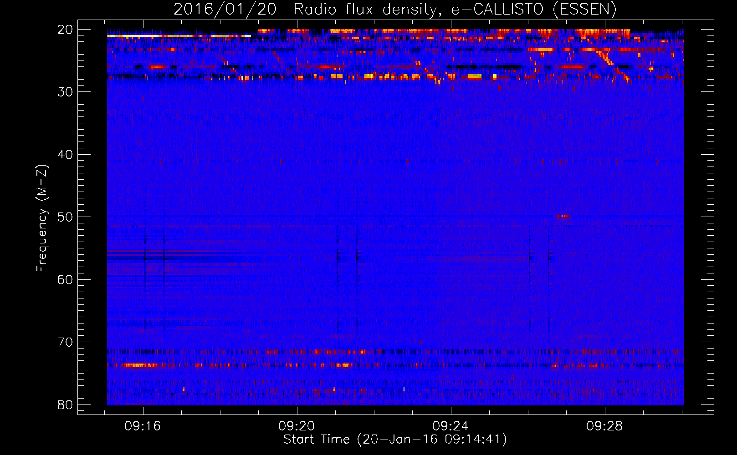This screenshot has height=455, width=737.
Task: Click the 'Start Time (20-Jan-16 09:14:41)' label
Action: click(x=395, y=440)
